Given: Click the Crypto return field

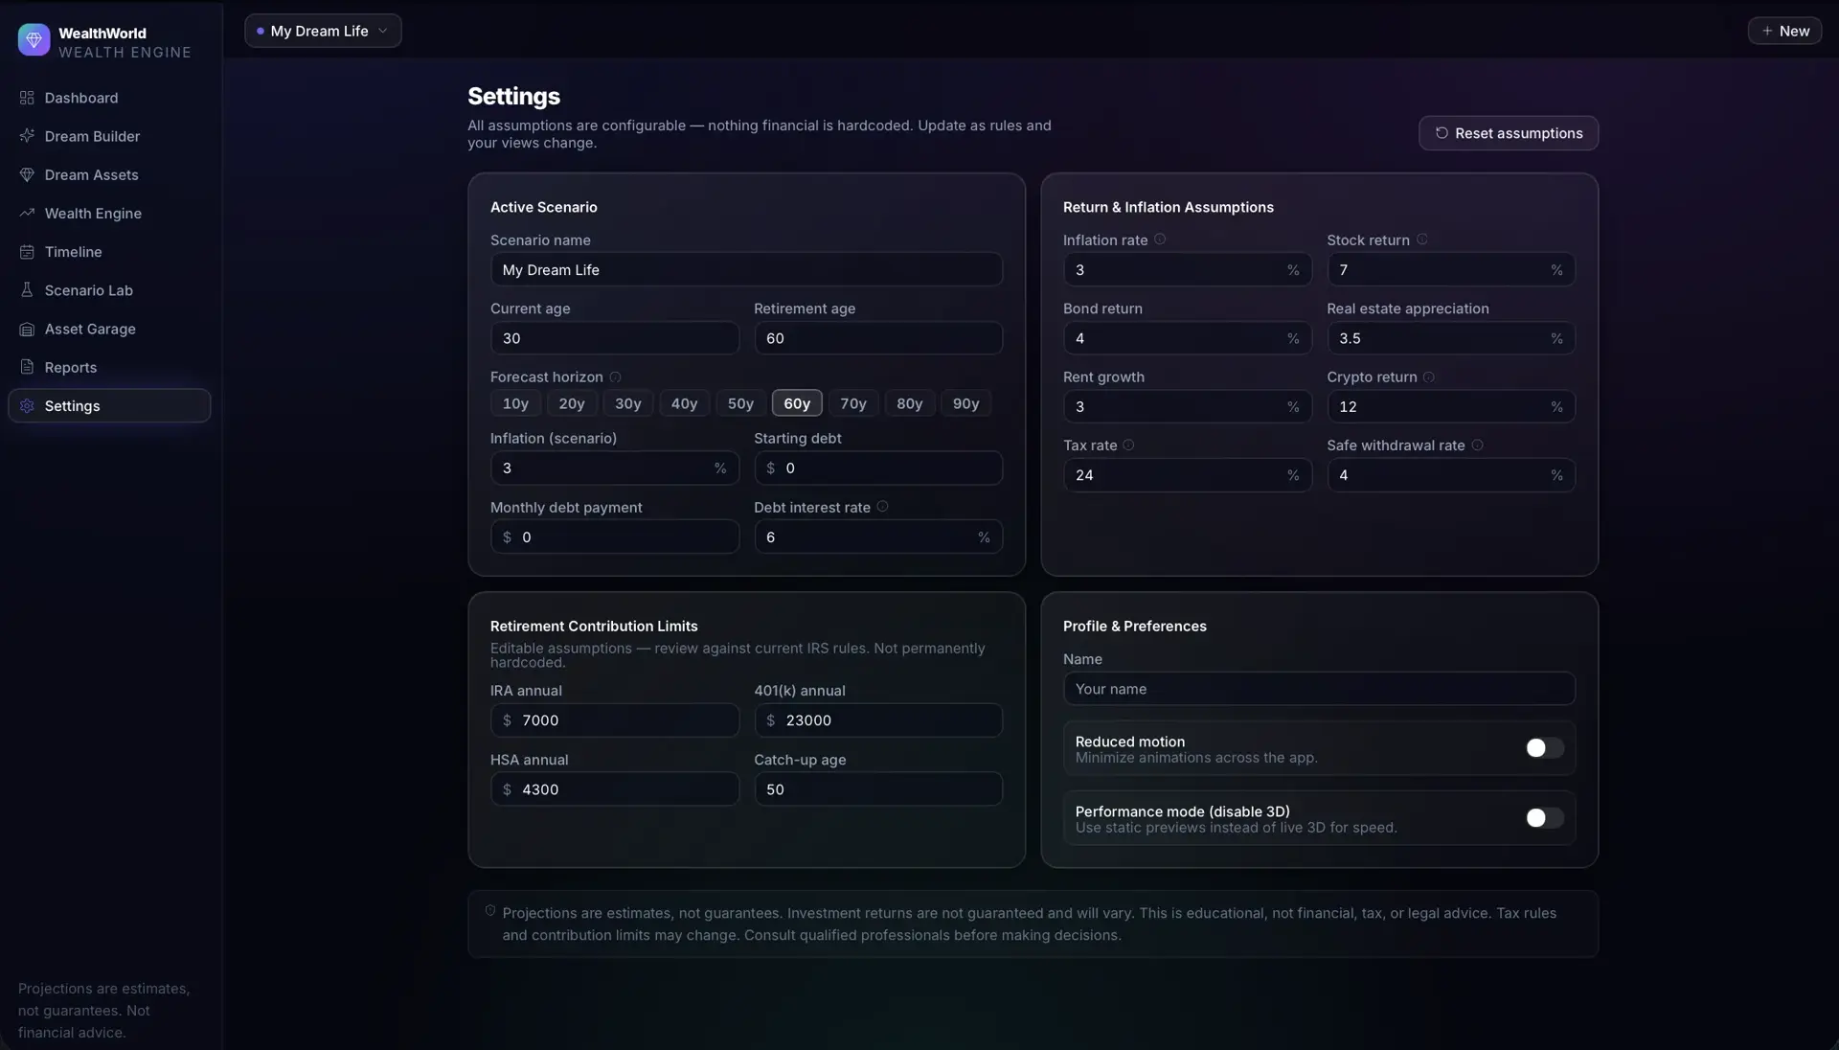Looking at the screenshot, I should [x=1450, y=406].
